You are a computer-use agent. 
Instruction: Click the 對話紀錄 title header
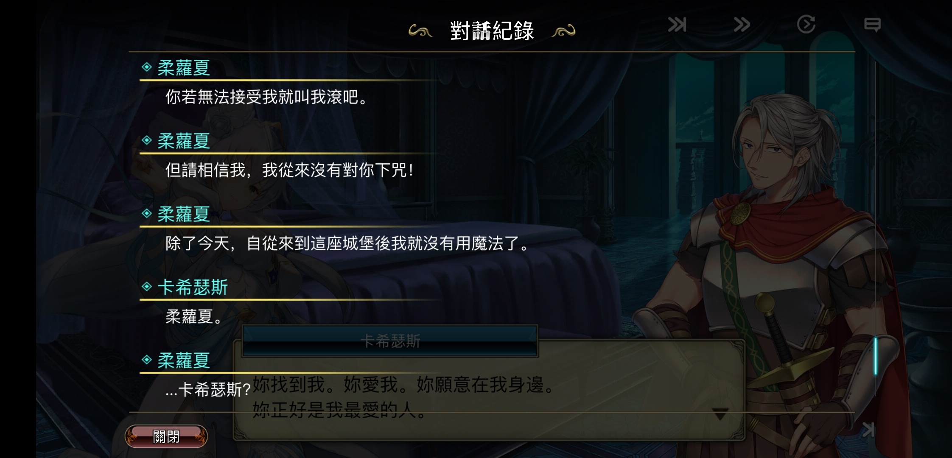[492, 31]
